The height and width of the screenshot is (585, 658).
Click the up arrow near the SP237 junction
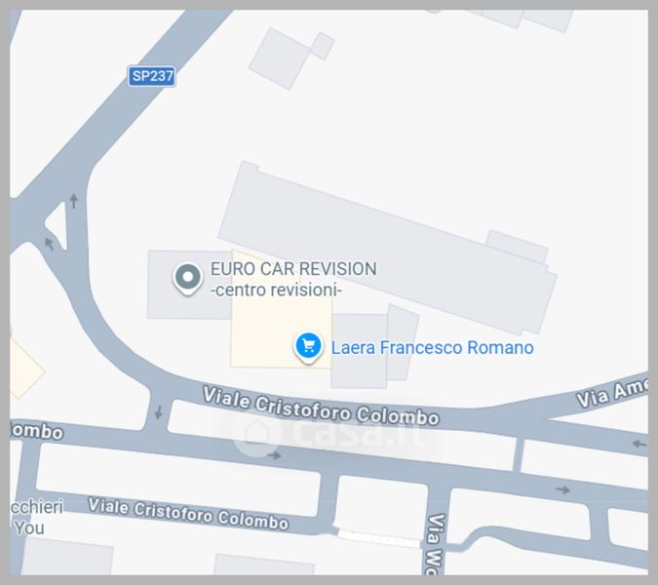[74, 201]
